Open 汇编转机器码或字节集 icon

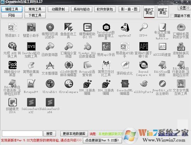point(181,27)
